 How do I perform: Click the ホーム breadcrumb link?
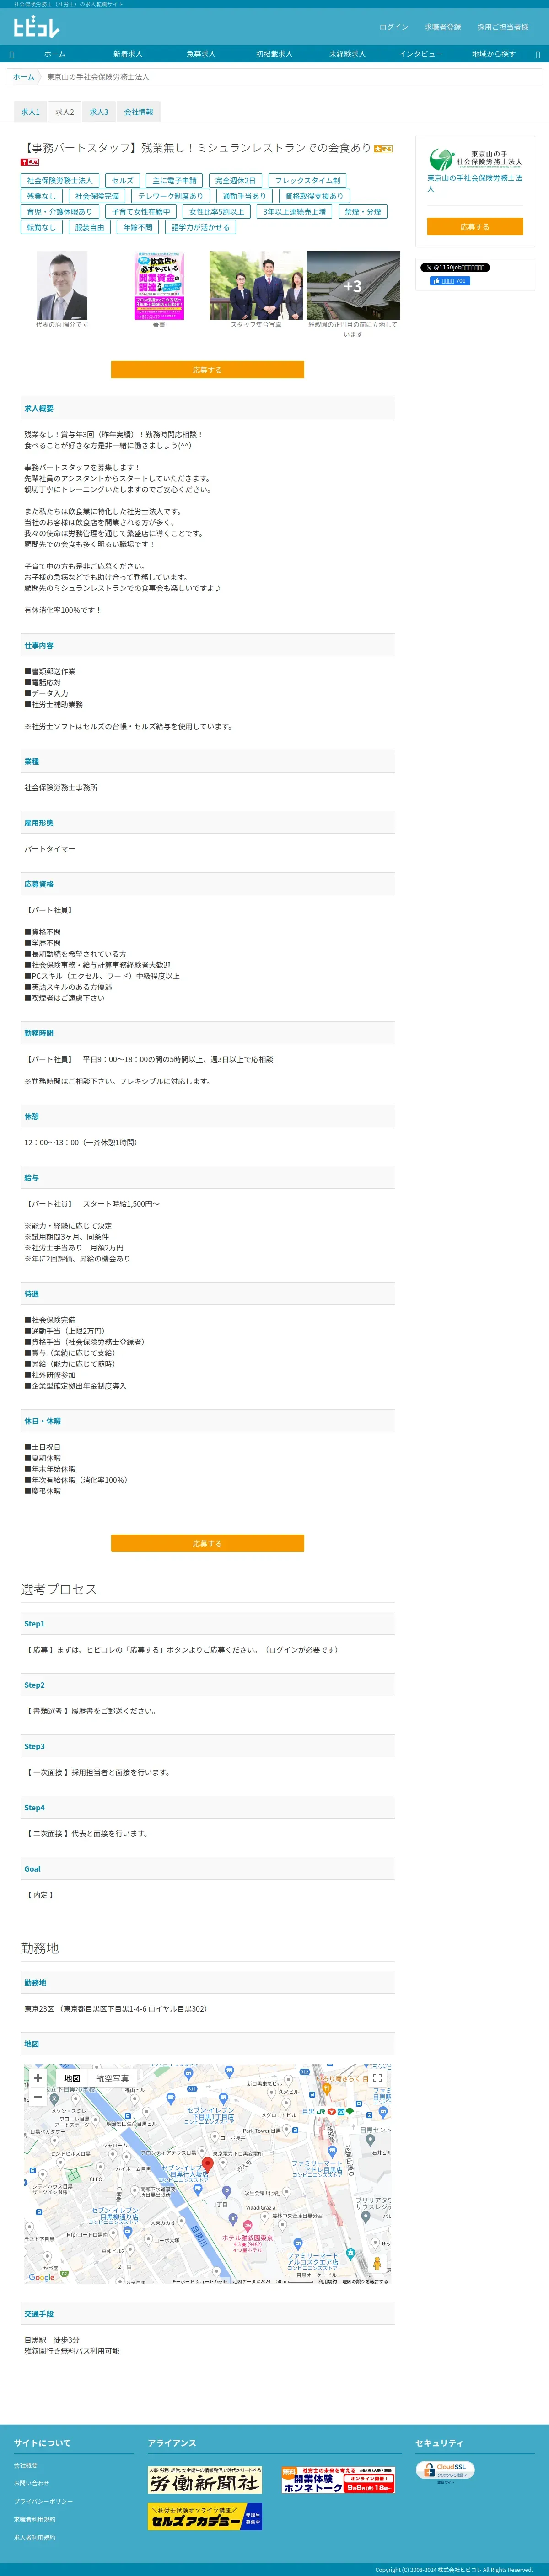coord(23,76)
